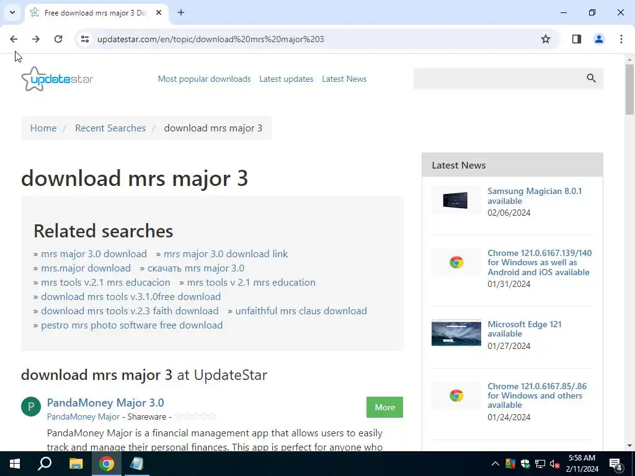Open 'download mrs tools v.3.1.0free download' link
Image resolution: width=635 pixels, height=476 pixels.
click(x=131, y=296)
